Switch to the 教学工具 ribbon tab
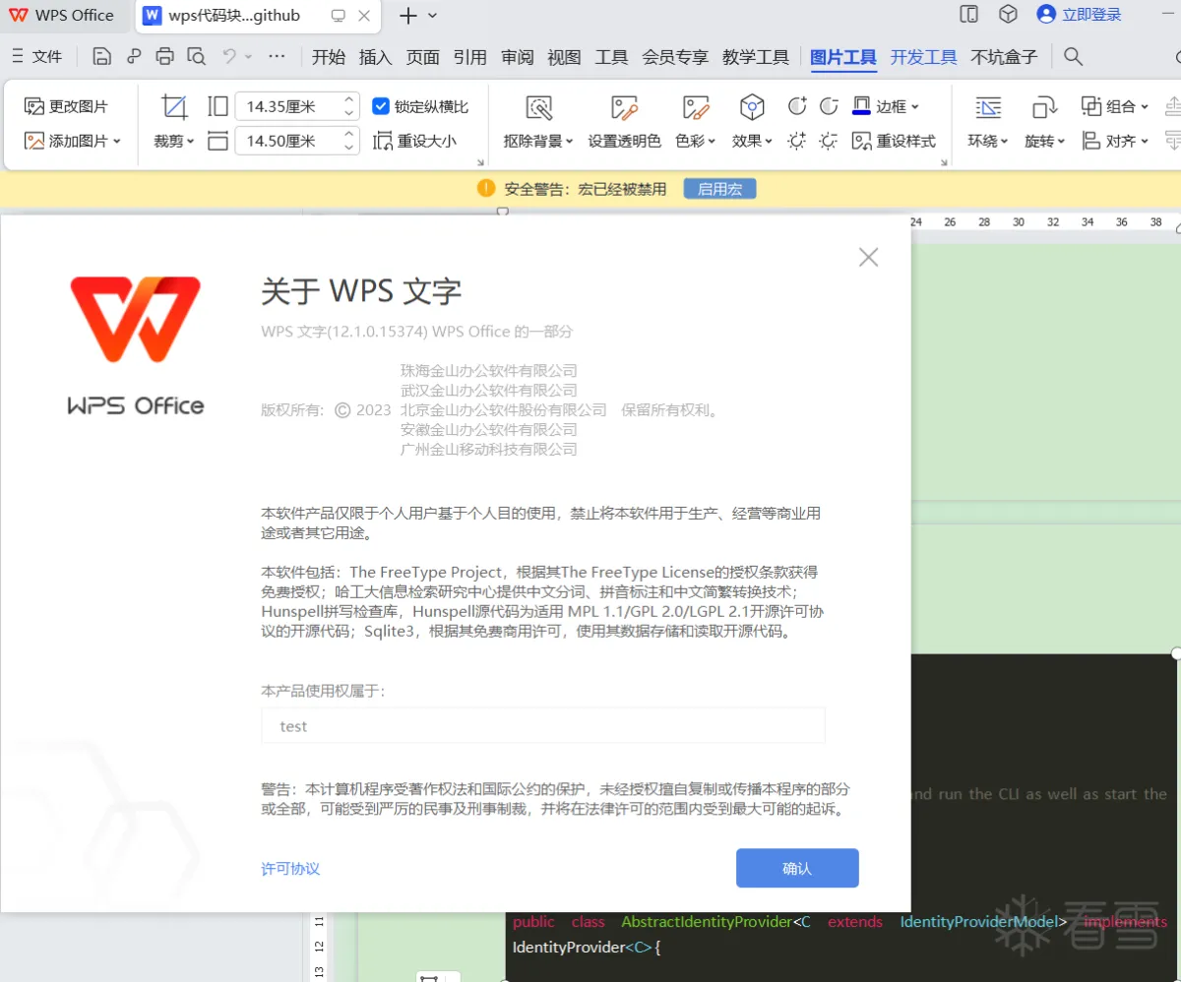1181x982 pixels. click(756, 57)
